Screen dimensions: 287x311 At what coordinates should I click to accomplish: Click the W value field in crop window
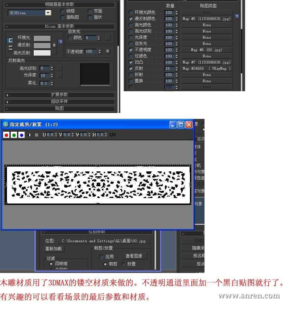83,135
